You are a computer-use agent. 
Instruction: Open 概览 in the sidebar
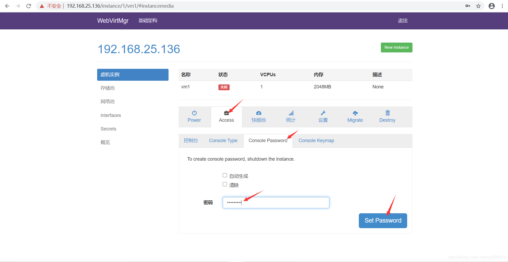pyautogui.click(x=105, y=142)
